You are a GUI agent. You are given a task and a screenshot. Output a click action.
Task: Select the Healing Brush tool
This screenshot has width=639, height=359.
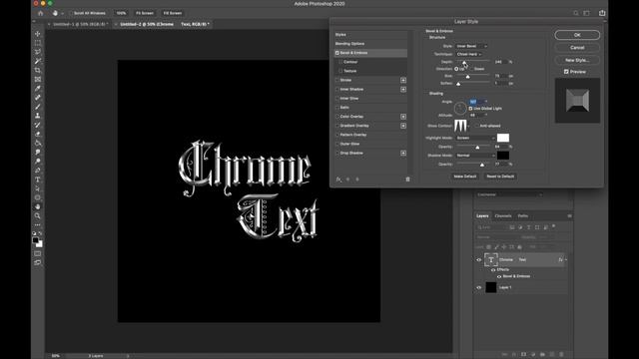(38, 98)
